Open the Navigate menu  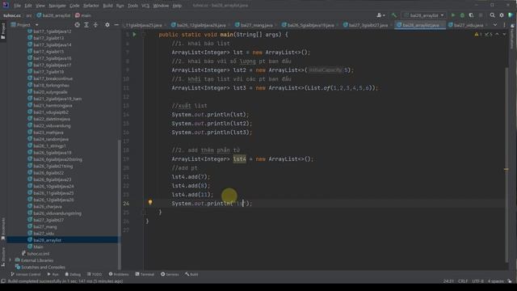(x=57, y=6)
